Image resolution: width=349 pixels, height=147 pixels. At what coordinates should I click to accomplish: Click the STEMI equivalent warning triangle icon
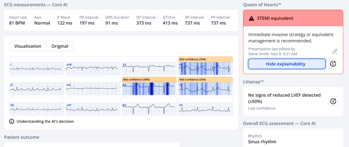(252, 18)
